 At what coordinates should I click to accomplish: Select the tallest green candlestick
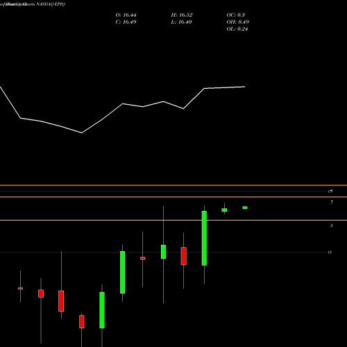click(x=204, y=238)
